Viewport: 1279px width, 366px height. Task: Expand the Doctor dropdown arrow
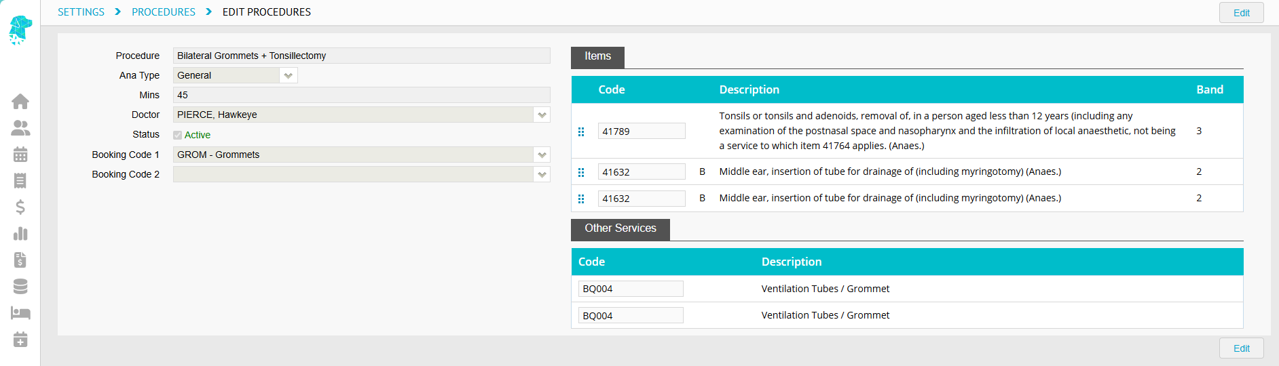(x=542, y=115)
